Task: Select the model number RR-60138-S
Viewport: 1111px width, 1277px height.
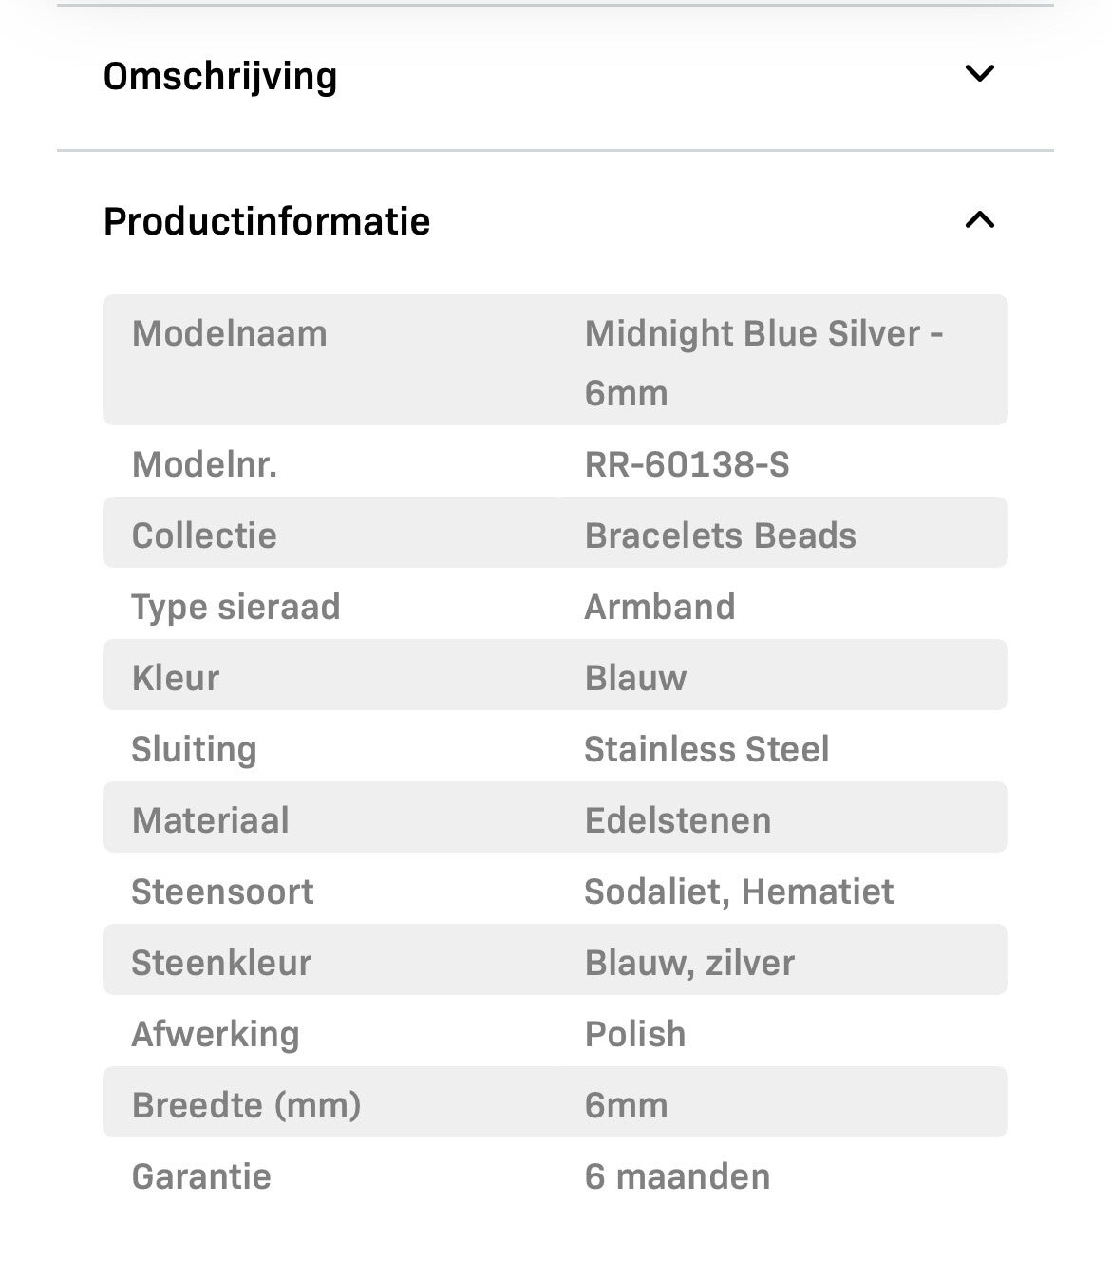Action: [x=687, y=464]
